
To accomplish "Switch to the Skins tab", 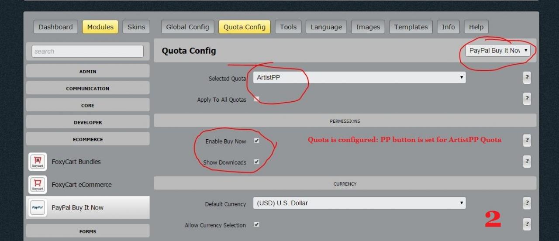I will tap(136, 27).
